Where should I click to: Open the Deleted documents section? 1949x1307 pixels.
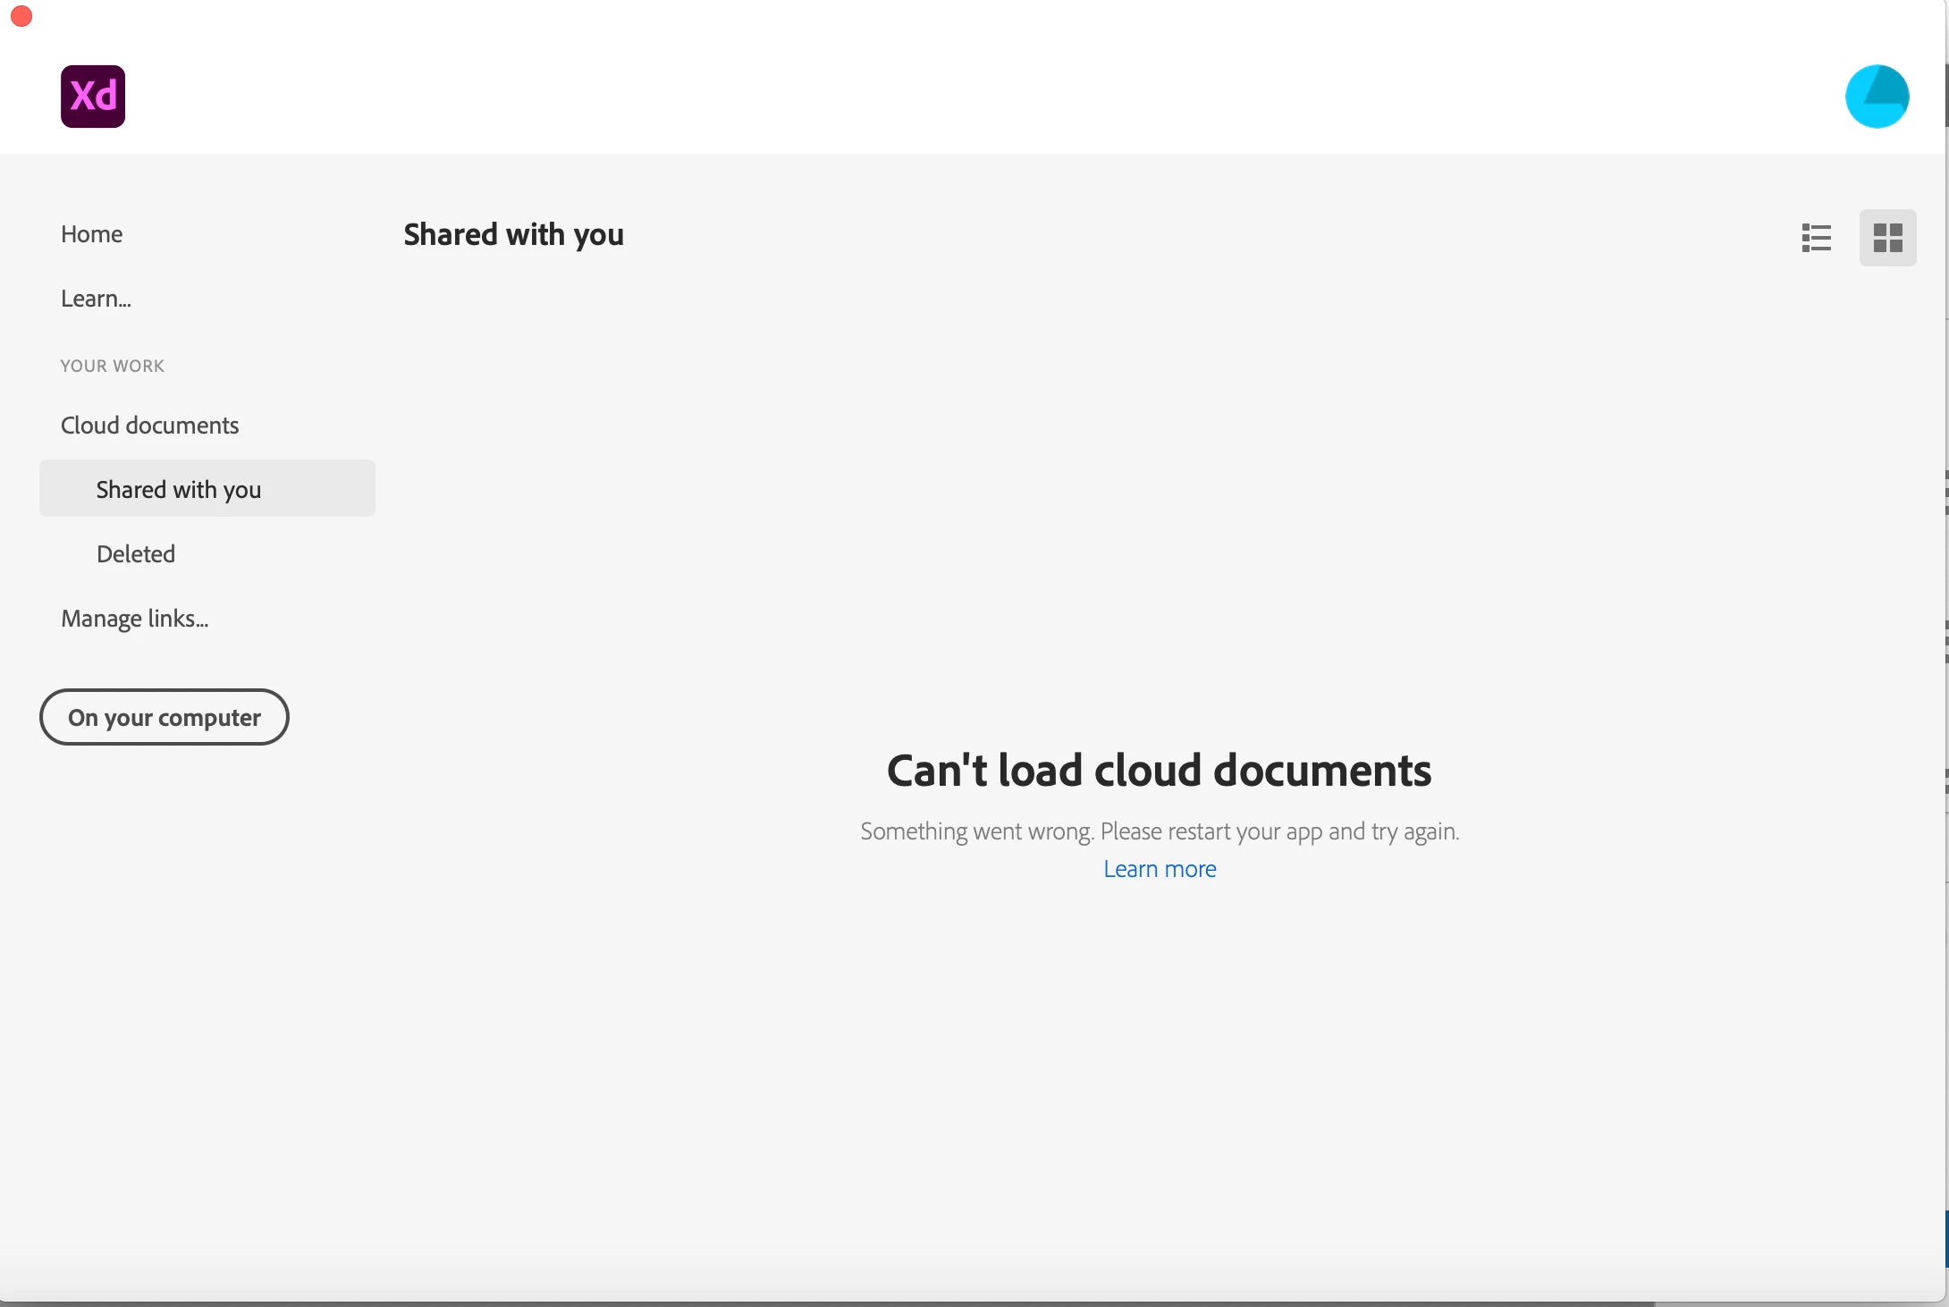[136, 554]
